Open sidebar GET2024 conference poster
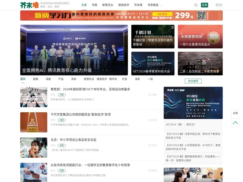The width and height of the screenshot is (243, 182). [193, 103]
